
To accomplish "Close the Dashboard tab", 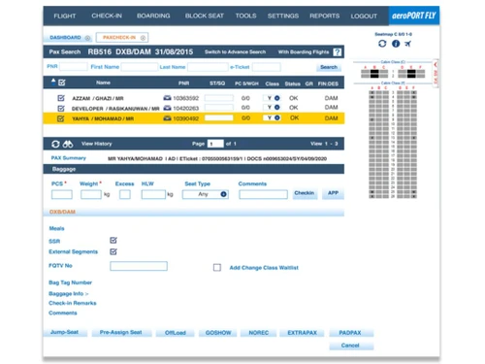I will (x=87, y=38).
